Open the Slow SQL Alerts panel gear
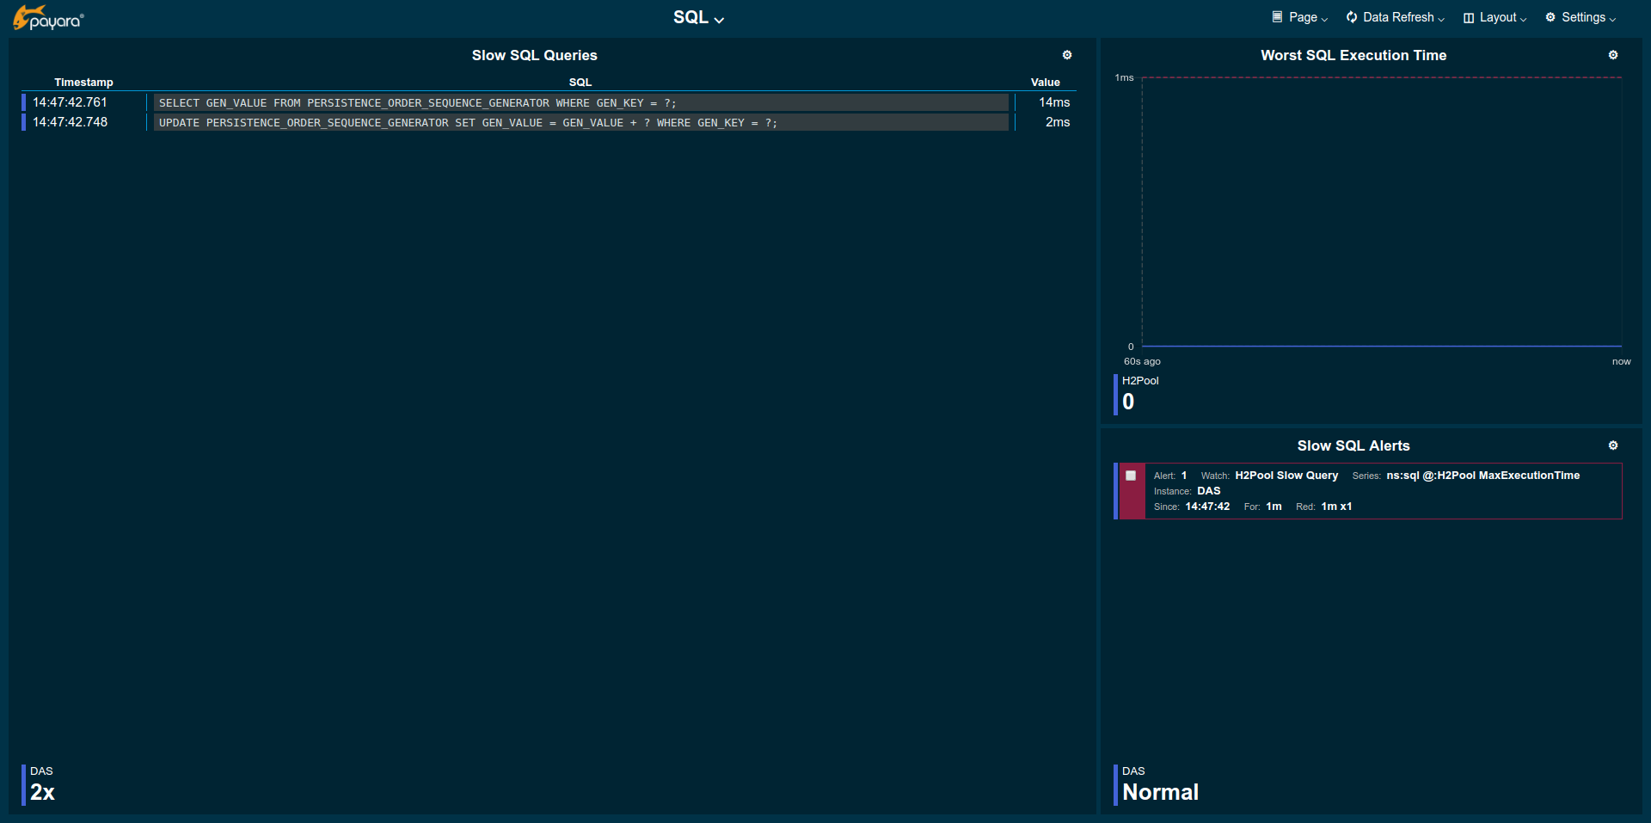The image size is (1651, 823). pyautogui.click(x=1613, y=445)
